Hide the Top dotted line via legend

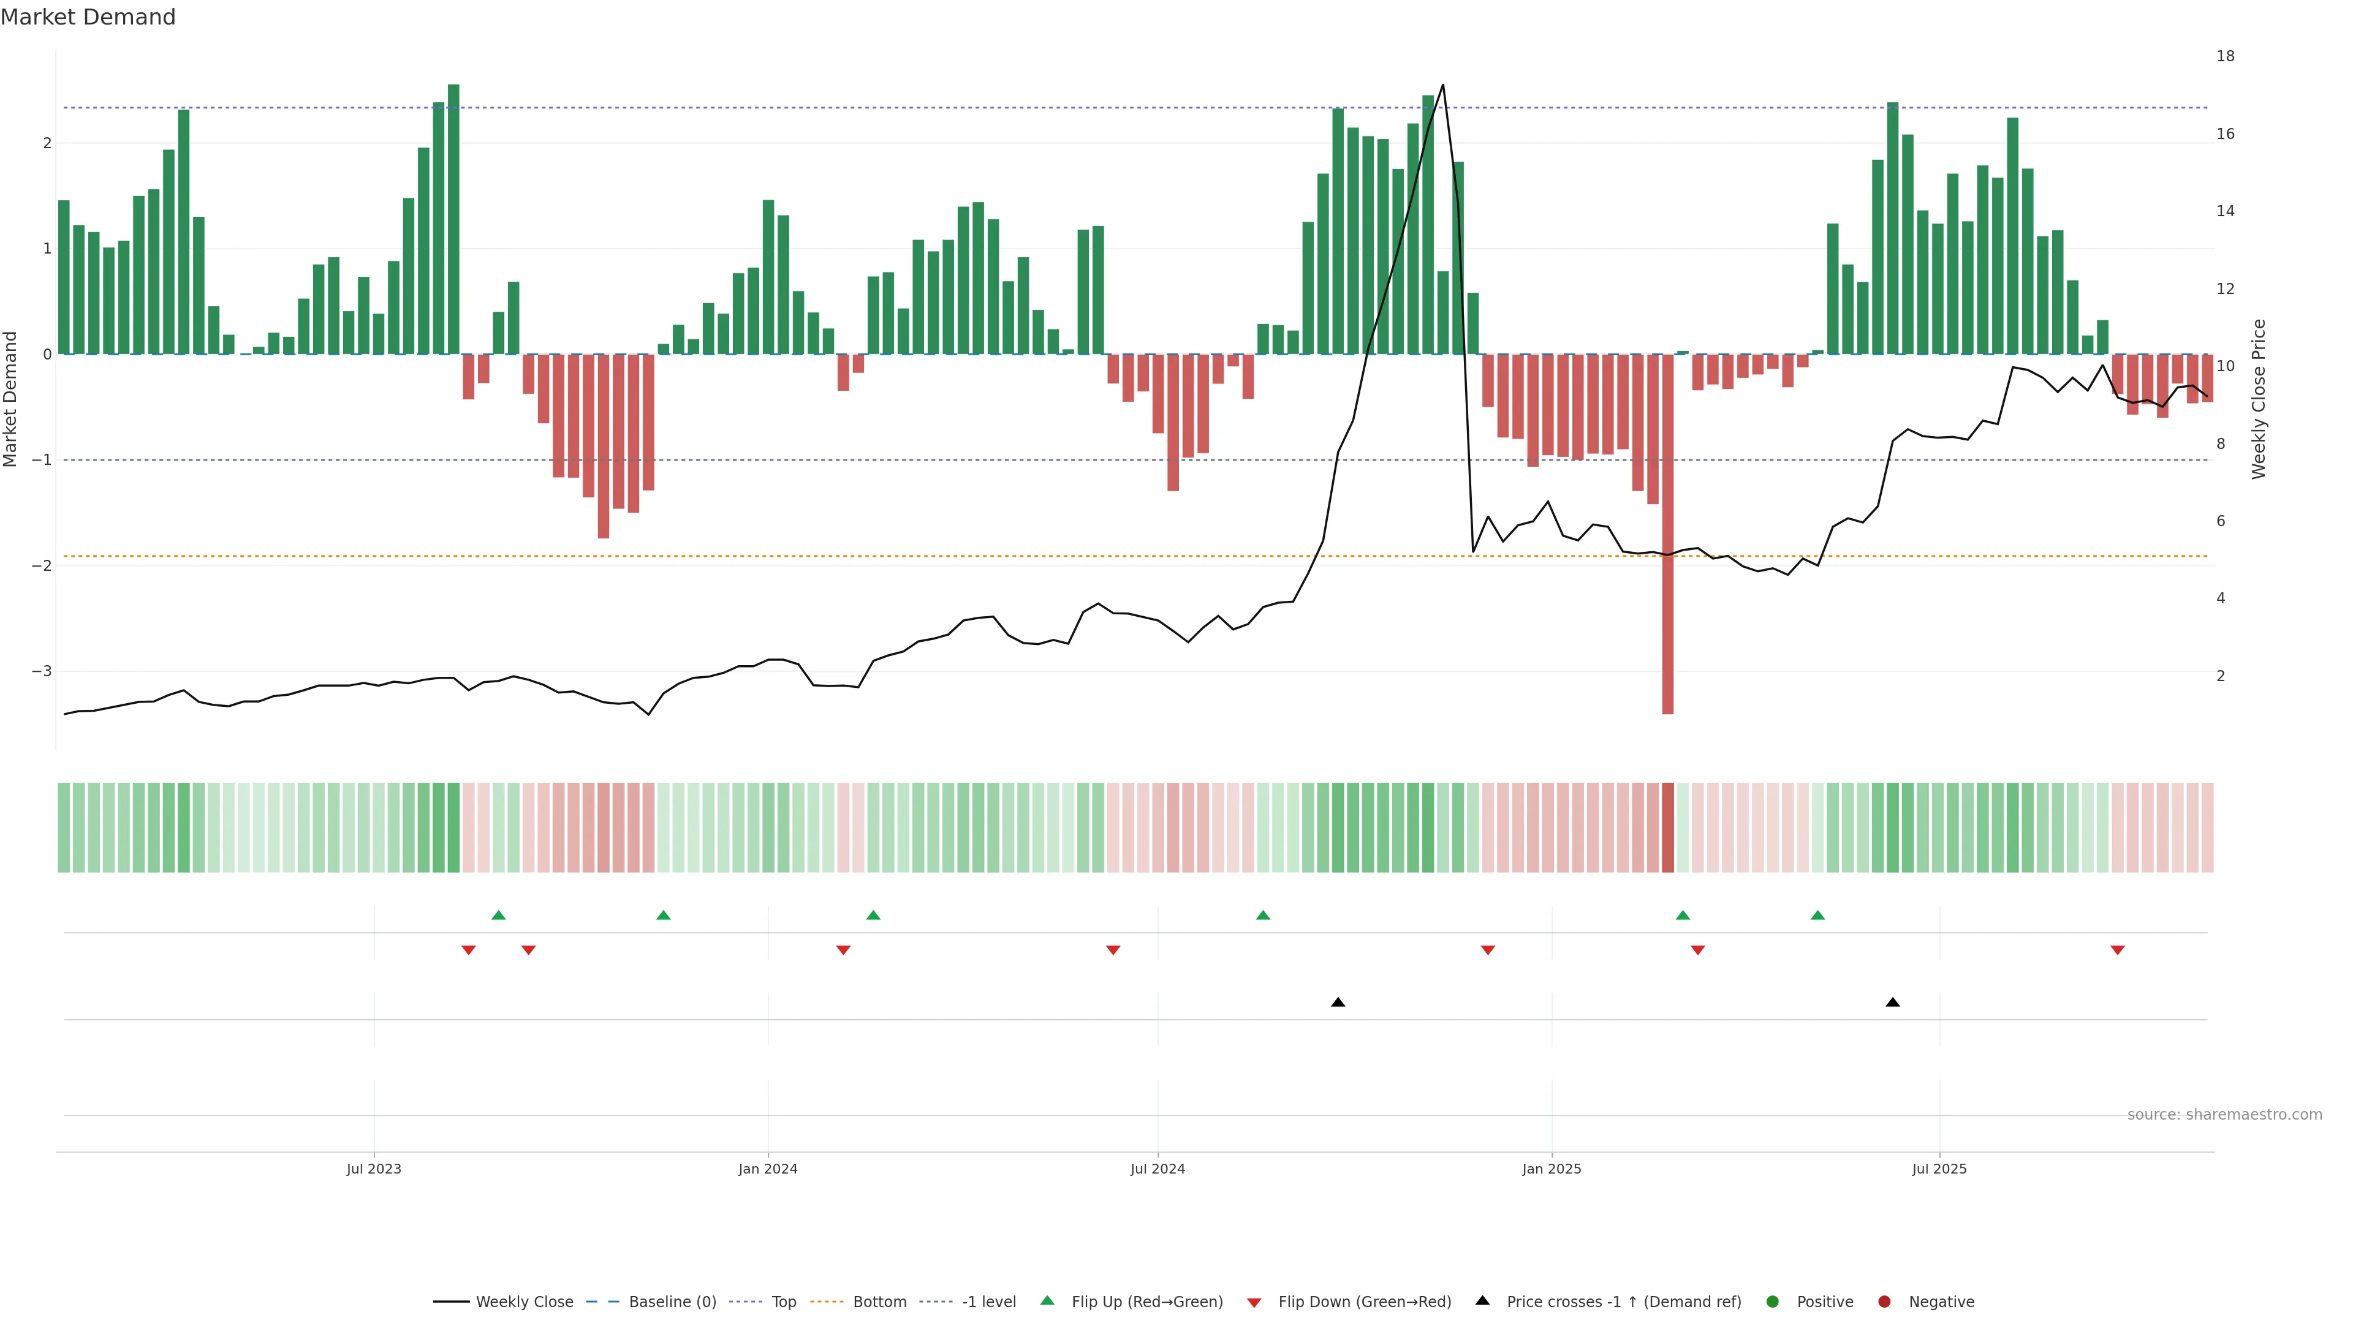[783, 1302]
